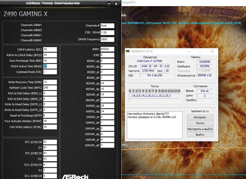Click the tCKE value field
This screenshot has height=179, width=246.
click(x=108, y=55)
